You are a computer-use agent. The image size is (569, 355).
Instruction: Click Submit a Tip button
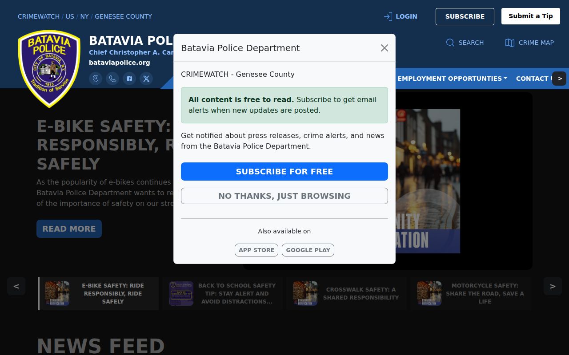(x=531, y=16)
